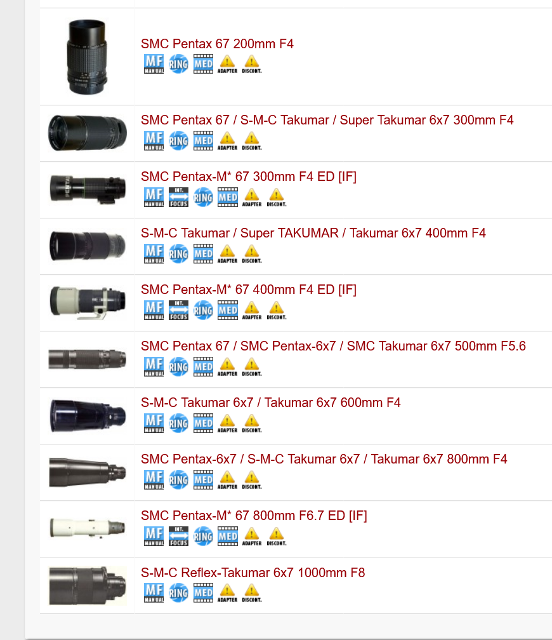Open the SMC Pentax-M* 67 300mm F4 ED [IF] link
552x640 pixels.
(x=249, y=177)
